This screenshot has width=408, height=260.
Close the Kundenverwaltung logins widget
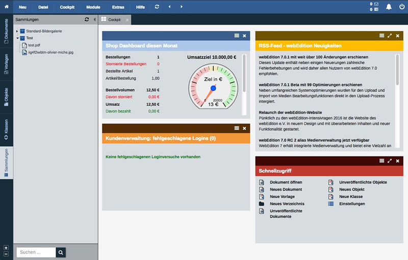(244, 128)
